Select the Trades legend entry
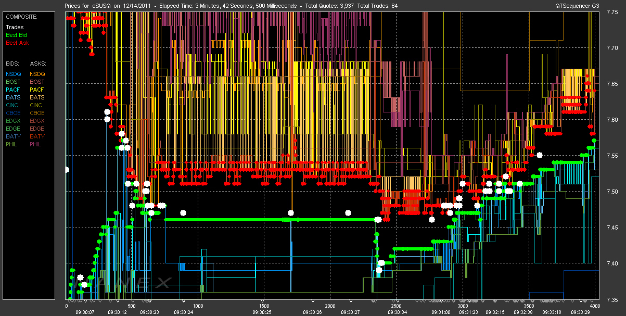The image size is (626, 316). coord(14,27)
